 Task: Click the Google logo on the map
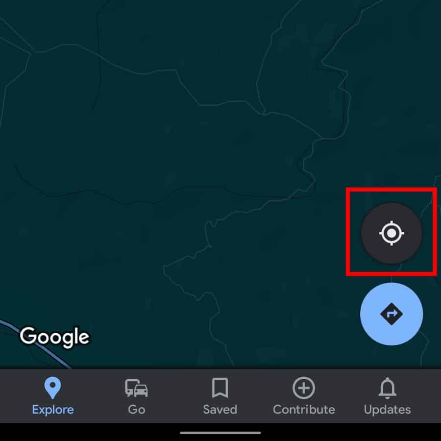click(x=54, y=337)
